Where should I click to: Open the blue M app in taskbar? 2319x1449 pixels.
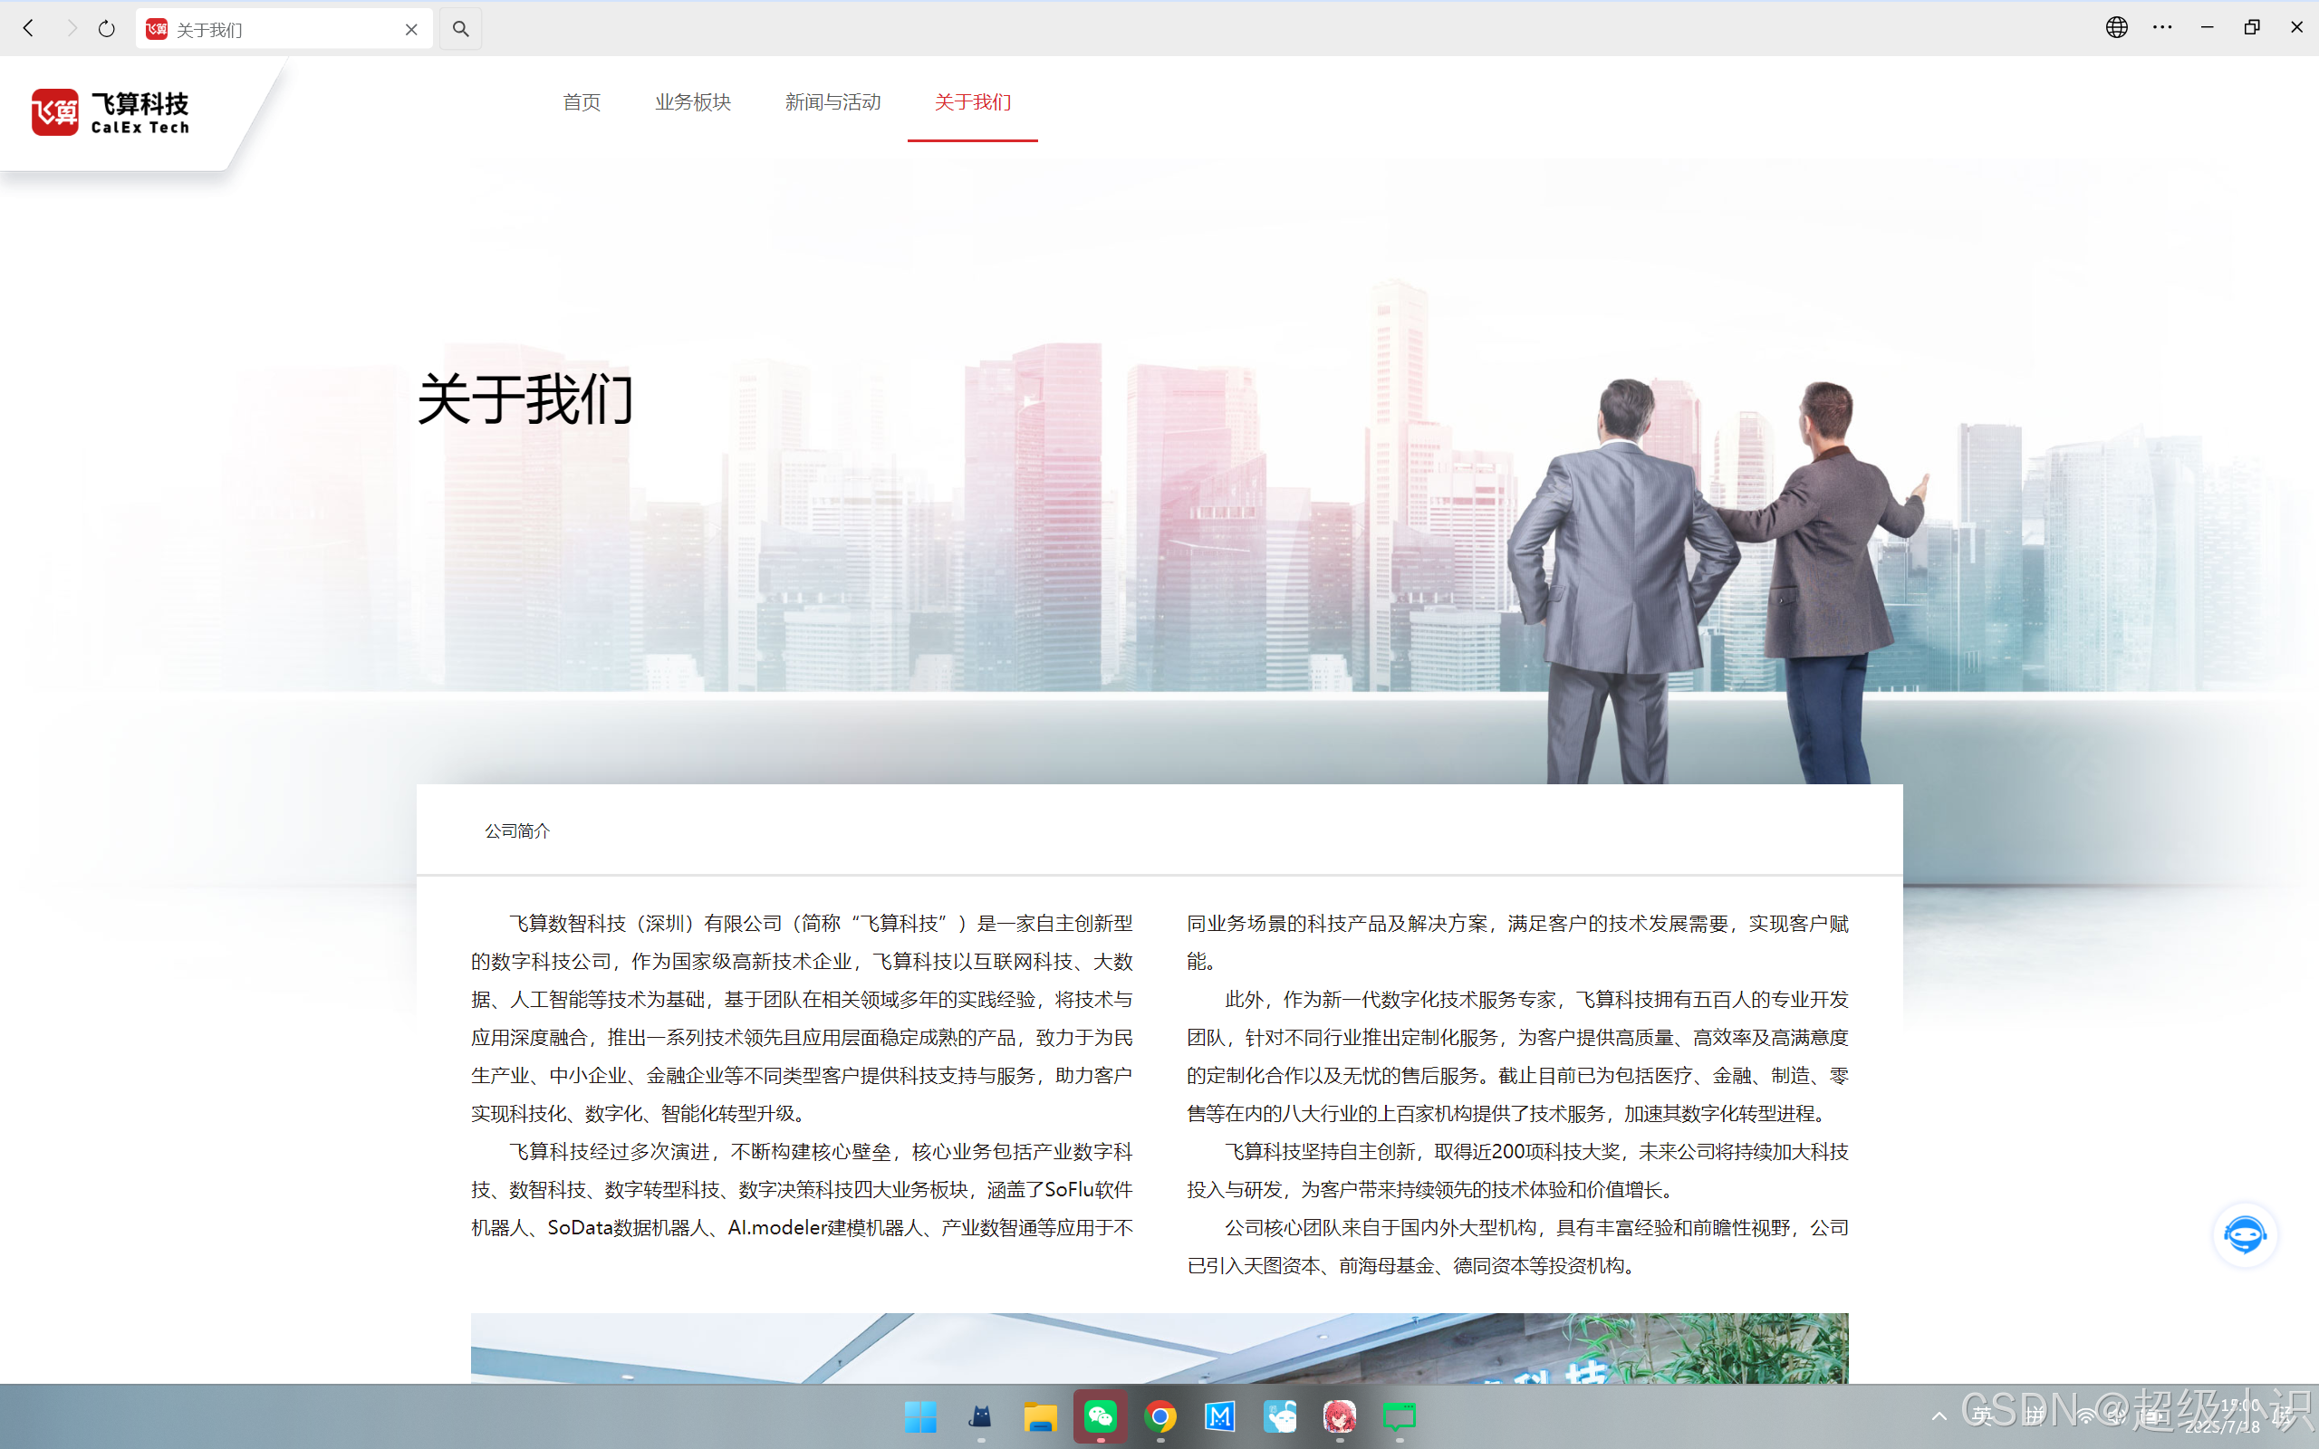[x=1220, y=1416]
